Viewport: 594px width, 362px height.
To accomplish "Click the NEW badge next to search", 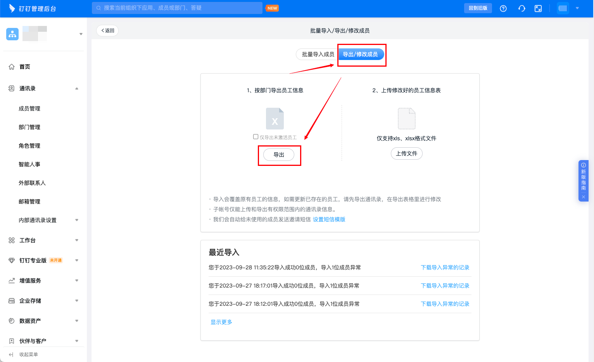I will tap(273, 8).
